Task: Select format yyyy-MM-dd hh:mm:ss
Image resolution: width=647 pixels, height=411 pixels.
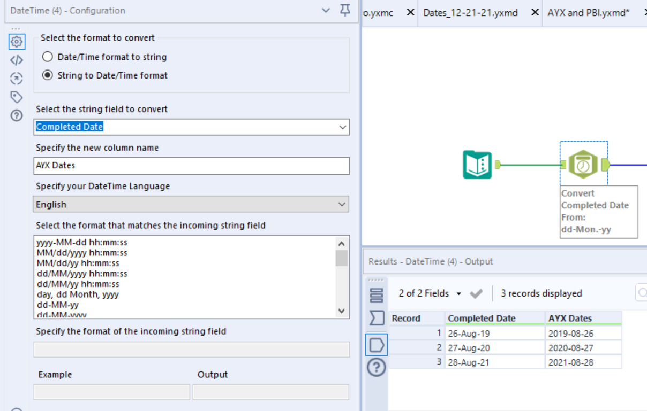Action: (82, 243)
